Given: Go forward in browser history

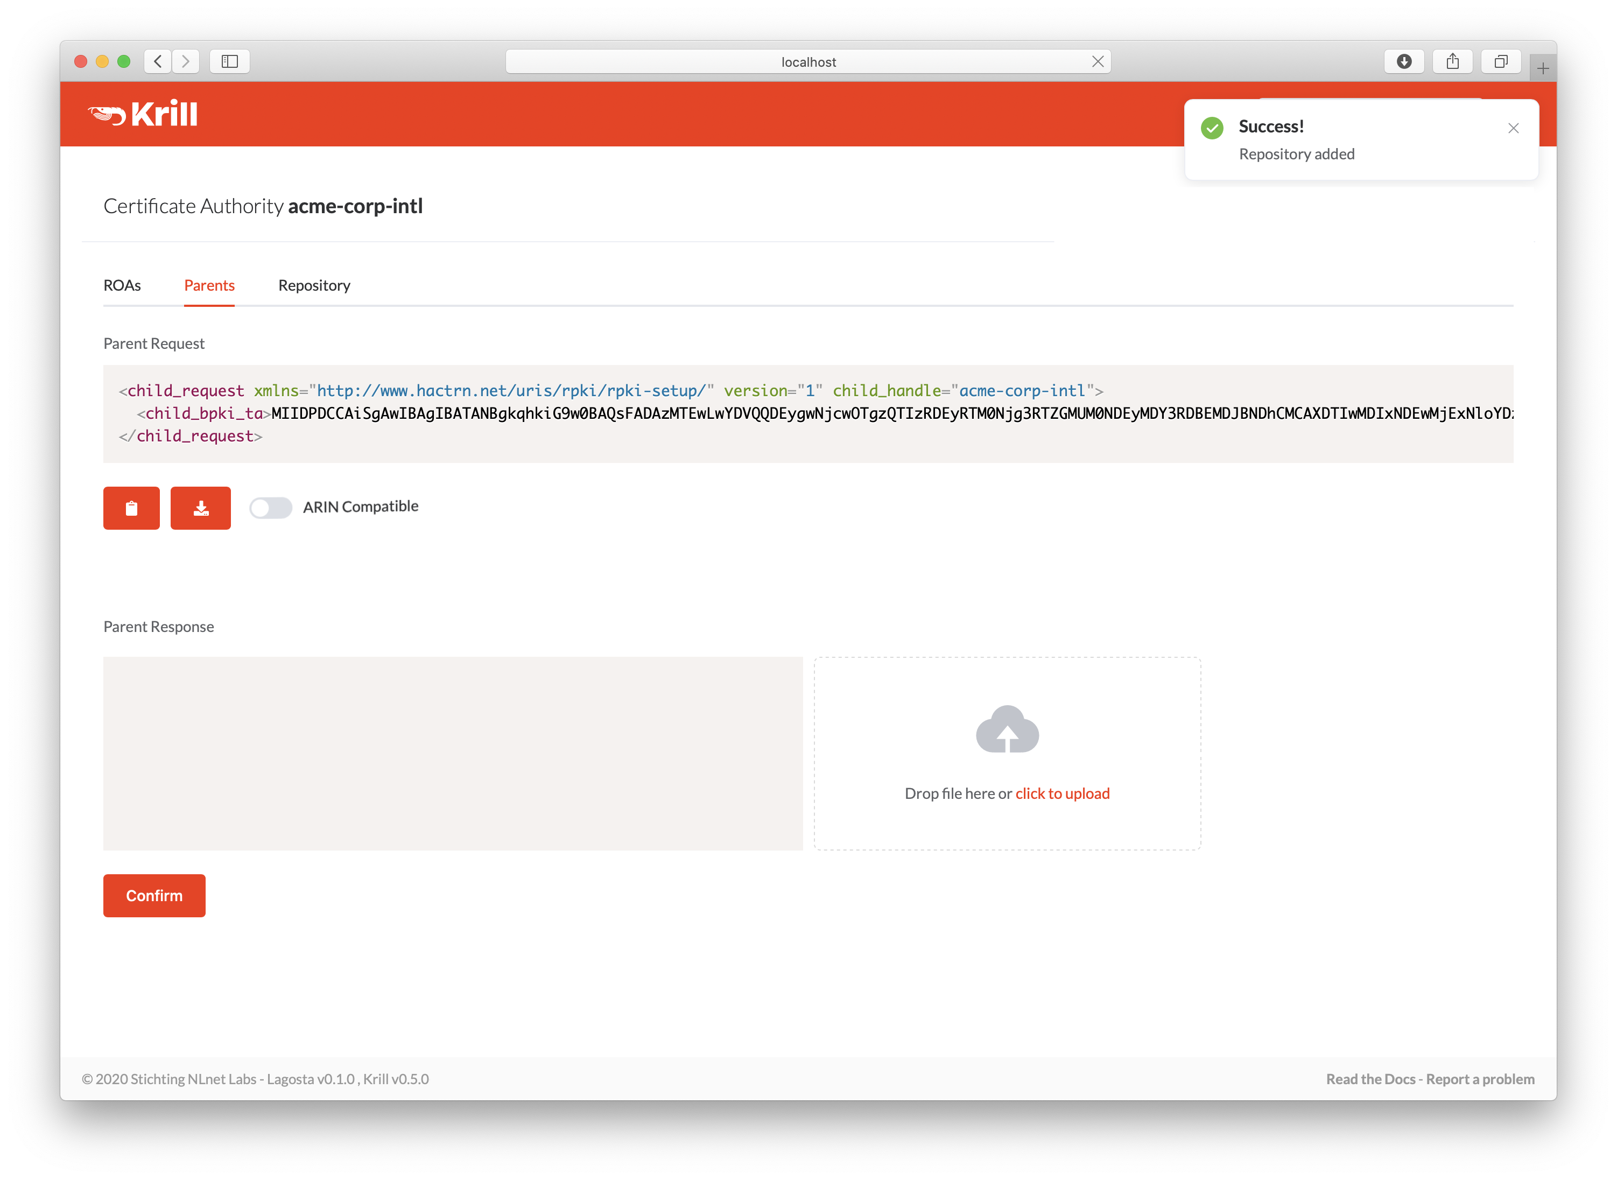Looking at the screenshot, I should click(186, 61).
